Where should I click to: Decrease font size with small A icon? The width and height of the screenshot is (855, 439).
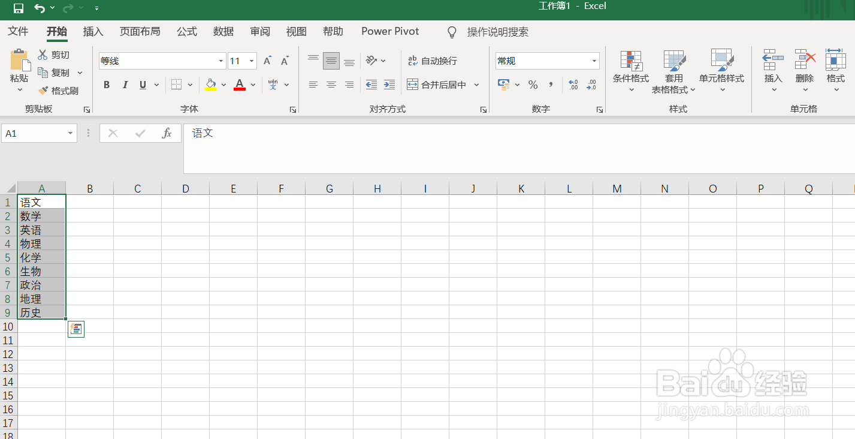pos(285,61)
